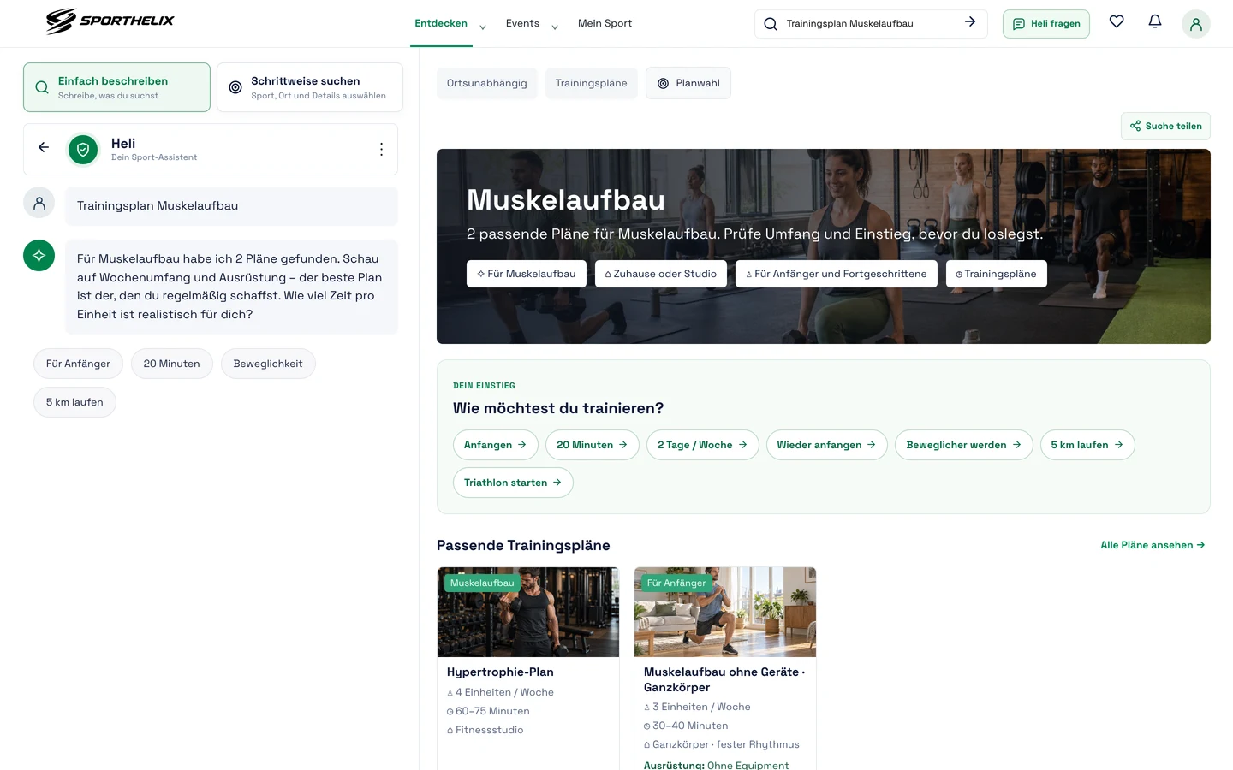
Task: Select the Beweglicher werden option
Action: point(964,445)
